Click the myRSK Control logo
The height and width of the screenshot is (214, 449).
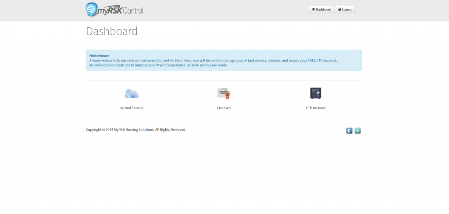pyautogui.click(x=114, y=10)
